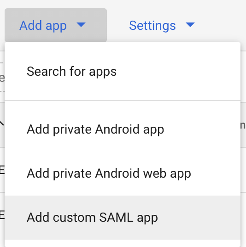Begin adding a private Android web app

(x=123, y=174)
